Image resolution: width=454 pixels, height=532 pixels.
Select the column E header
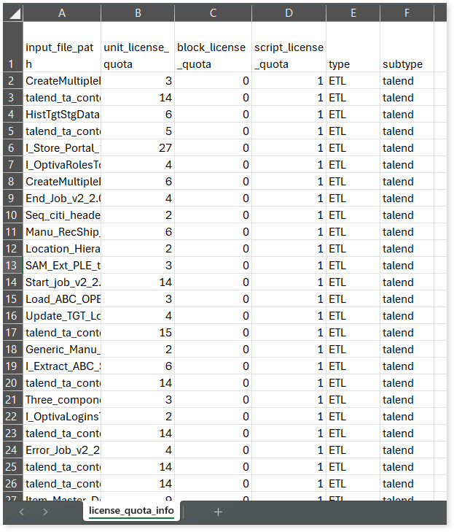point(353,13)
